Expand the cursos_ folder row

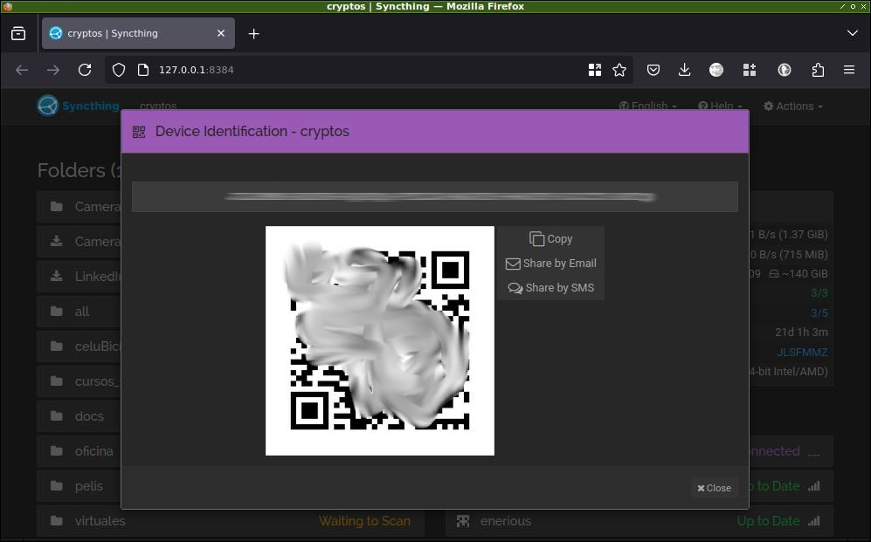click(x=79, y=381)
